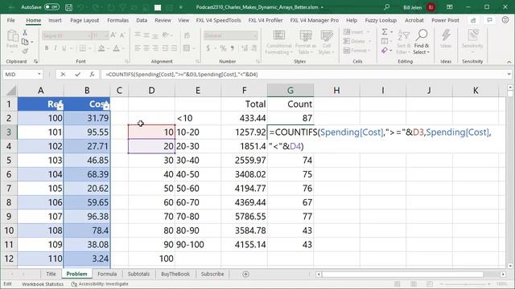Click the Normal view icon
The image size is (515, 289).
point(397,284)
